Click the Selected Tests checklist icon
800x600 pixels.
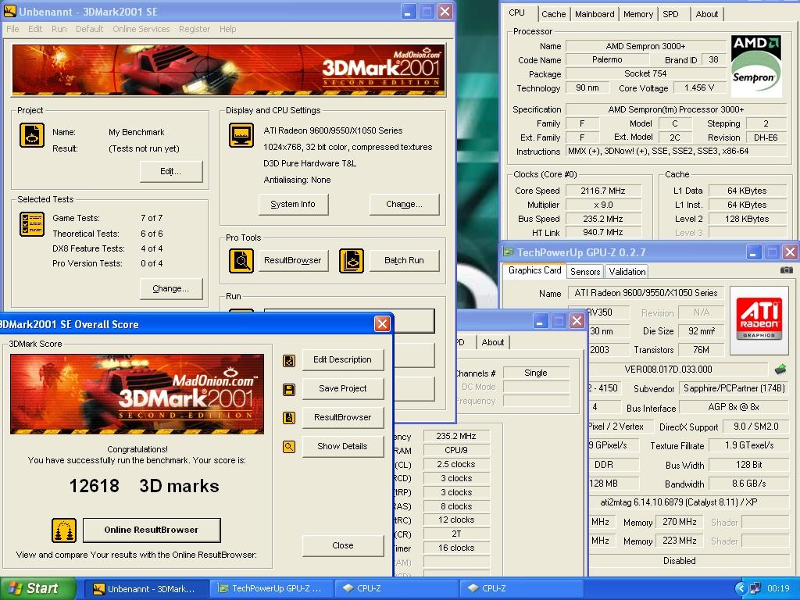click(x=31, y=224)
